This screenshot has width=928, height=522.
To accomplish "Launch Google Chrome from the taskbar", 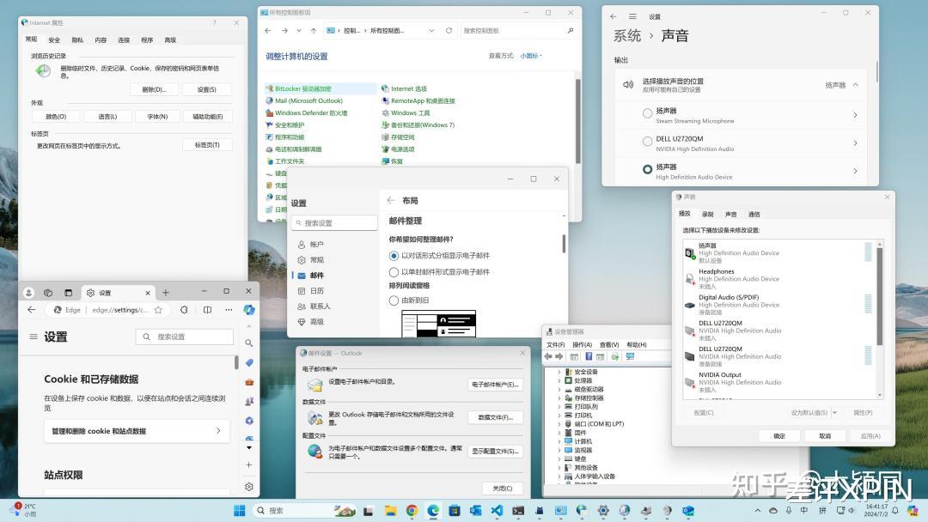I will 412,511.
